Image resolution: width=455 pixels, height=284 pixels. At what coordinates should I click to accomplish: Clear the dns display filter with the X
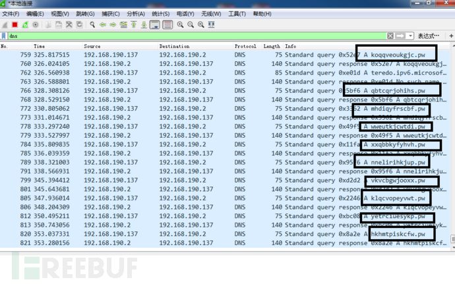point(390,36)
